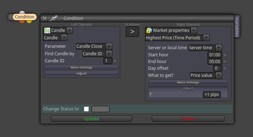
Task: Click the Is Above comparison operator button
Action: [x=132, y=32]
